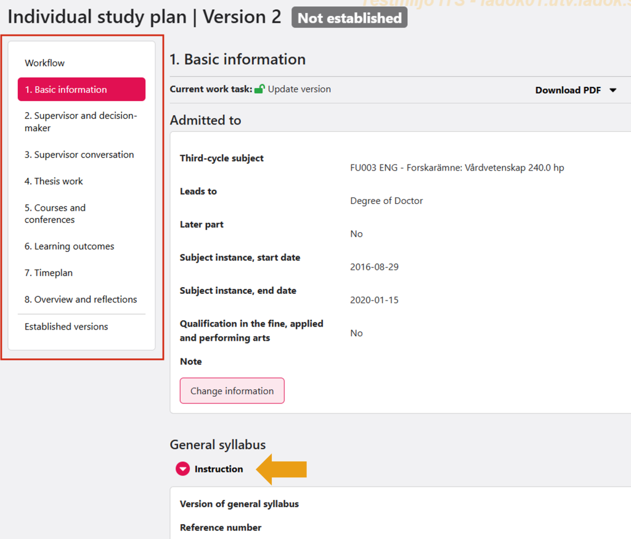Image resolution: width=631 pixels, height=539 pixels.
Task: Open the Download PDF dropdown arrow
Action: click(x=613, y=90)
